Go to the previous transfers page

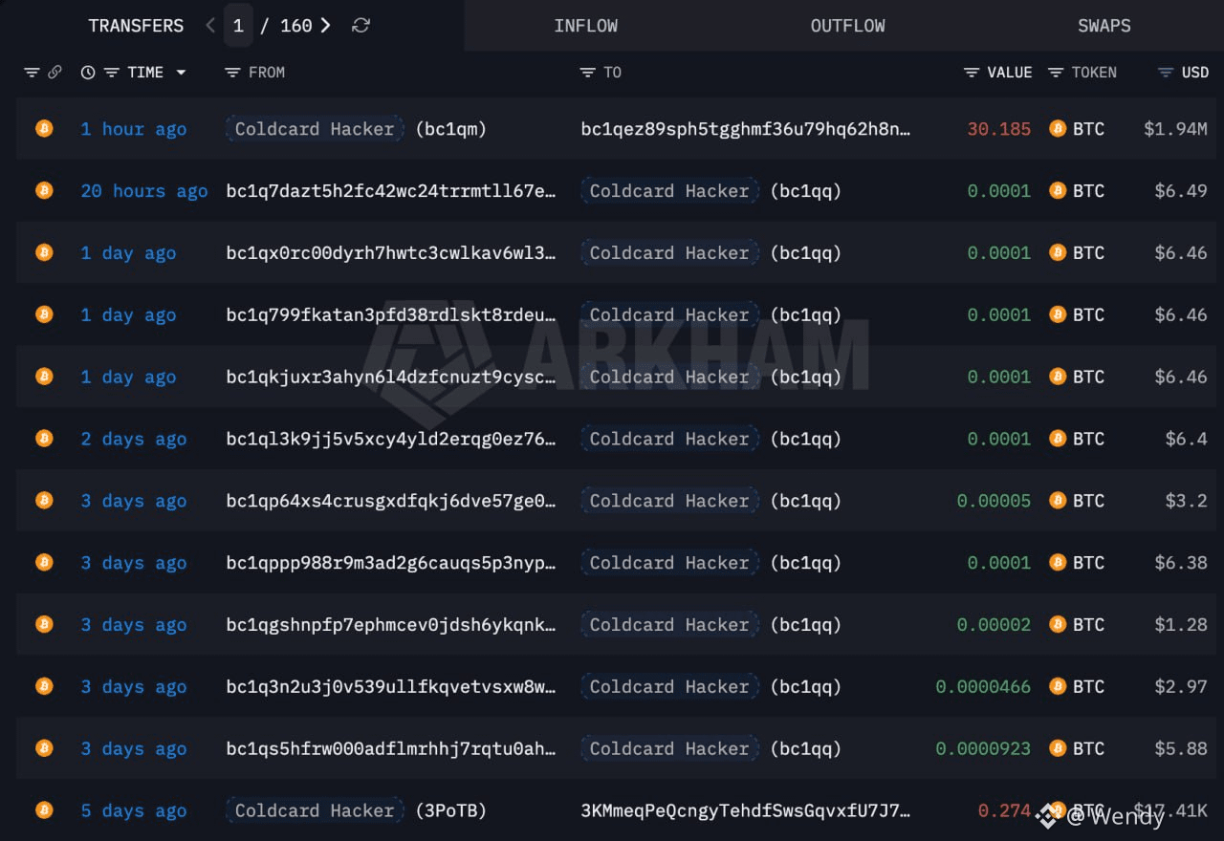(210, 26)
